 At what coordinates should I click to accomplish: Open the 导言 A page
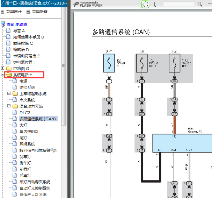[19, 31]
